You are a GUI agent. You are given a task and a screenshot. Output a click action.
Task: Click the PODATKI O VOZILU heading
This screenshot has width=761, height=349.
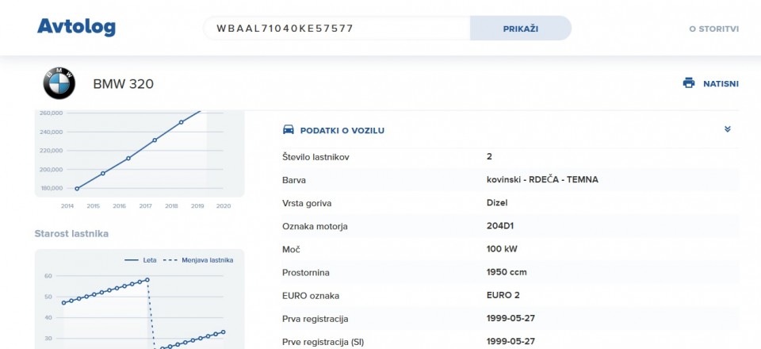[342, 131]
